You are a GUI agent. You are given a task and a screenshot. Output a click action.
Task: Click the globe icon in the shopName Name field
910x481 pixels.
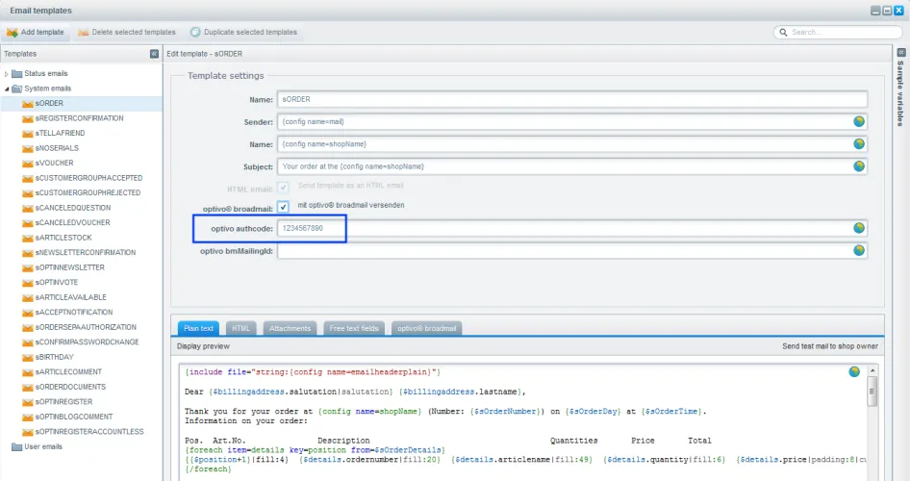click(x=859, y=144)
